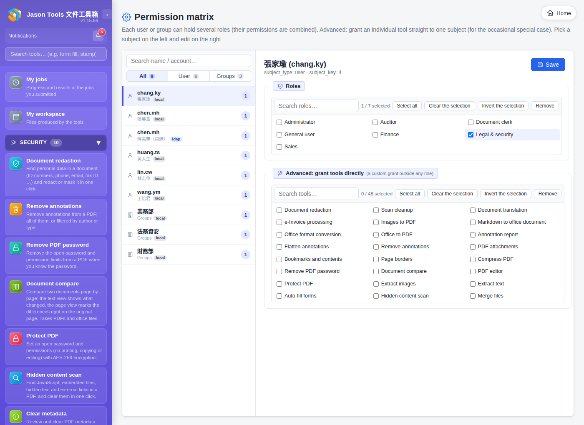Click the user icon beside huang.ts
584x425 pixels.
[130, 155]
